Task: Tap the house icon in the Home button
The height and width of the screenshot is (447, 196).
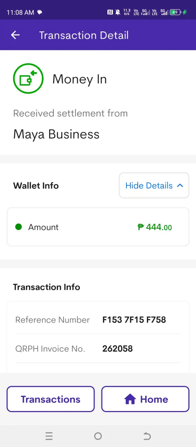Action: pyautogui.click(x=130, y=399)
